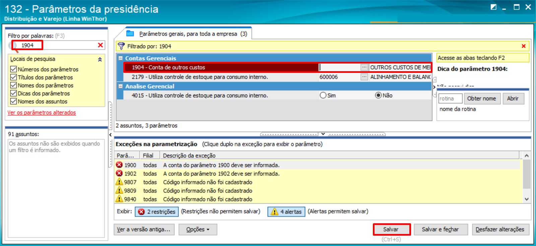Click warning icon for exception 9807
This screenshot has height=246, width=536.
click(x=119, y=182)
